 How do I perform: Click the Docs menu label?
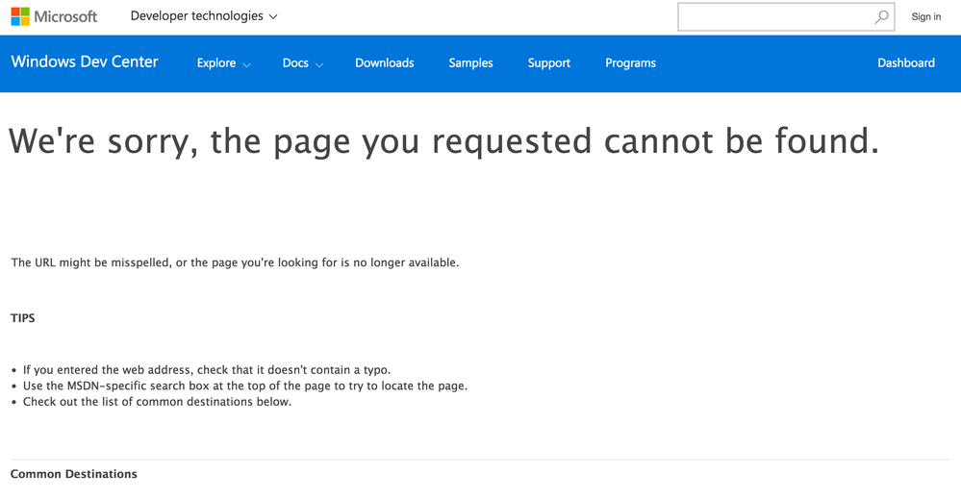click(295, 63)
